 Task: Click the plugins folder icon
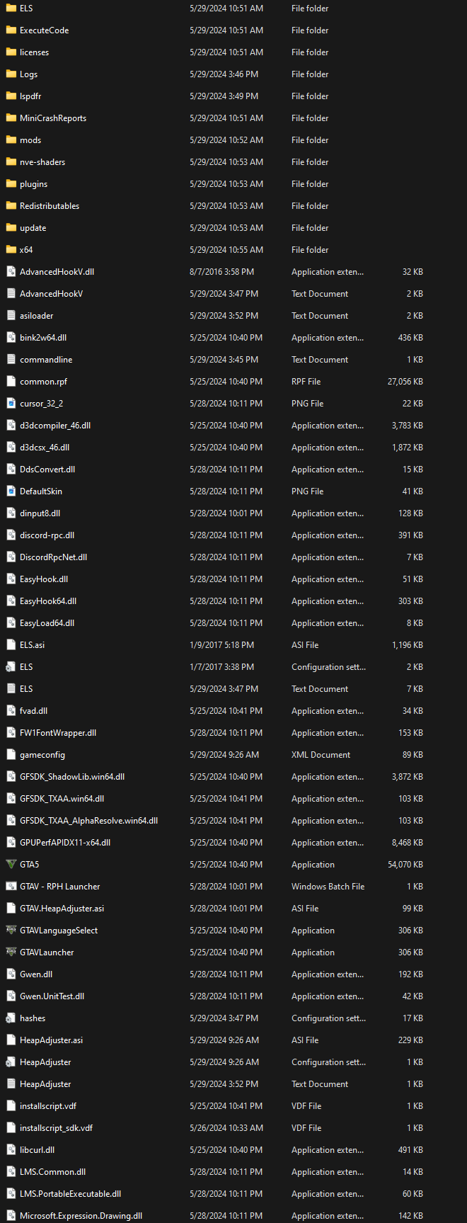(11, 184)
